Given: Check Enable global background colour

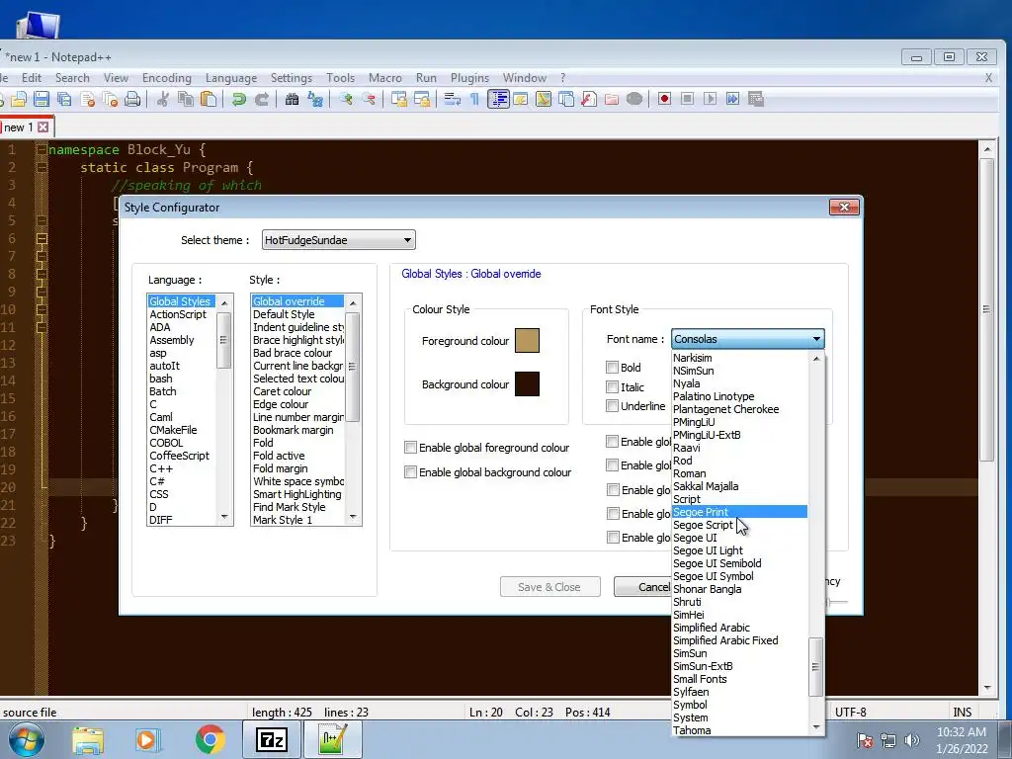Looking at the screenshot, I should 410,471.
